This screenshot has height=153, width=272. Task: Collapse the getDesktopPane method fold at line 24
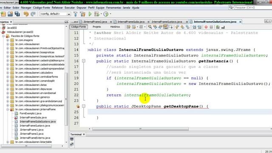(84, 106)
